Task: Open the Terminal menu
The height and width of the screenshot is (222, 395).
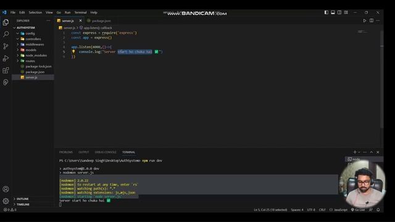Action: pos(81,12)
